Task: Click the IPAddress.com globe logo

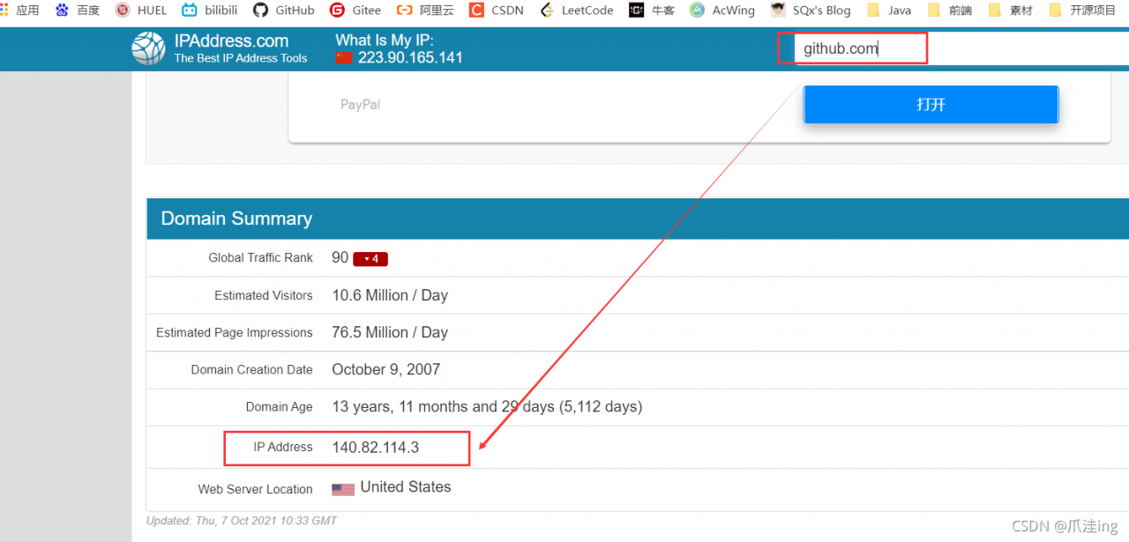Action: click(148, 48)
